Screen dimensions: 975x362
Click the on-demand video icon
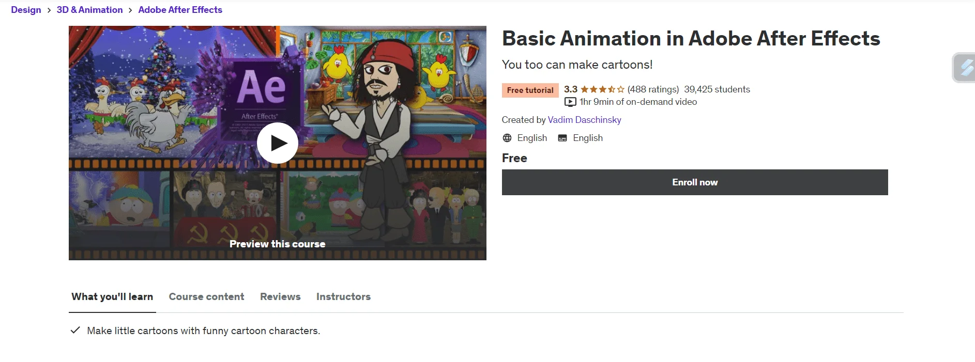570,102
